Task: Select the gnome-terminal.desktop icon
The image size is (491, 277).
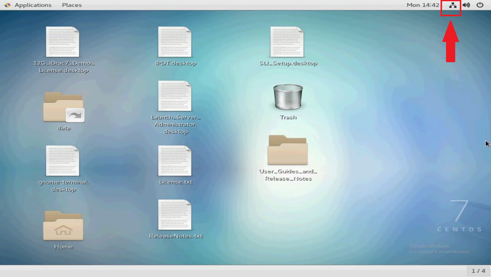Action: tap(63, 161)
